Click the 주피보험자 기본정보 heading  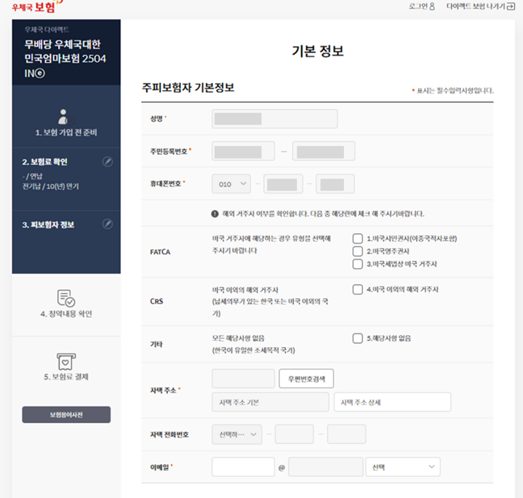pos(188,88)
